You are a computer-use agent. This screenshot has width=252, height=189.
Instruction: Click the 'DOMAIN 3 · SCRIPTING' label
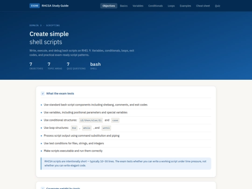coord(44,25)
